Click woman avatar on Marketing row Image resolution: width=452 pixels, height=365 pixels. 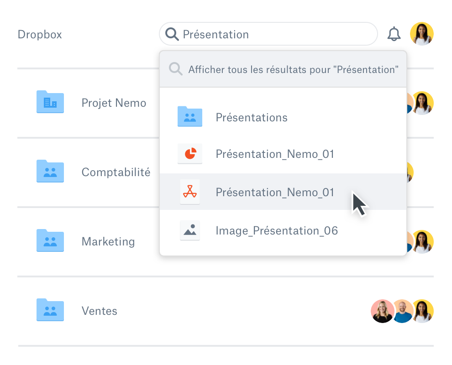[x=422, y=242]
